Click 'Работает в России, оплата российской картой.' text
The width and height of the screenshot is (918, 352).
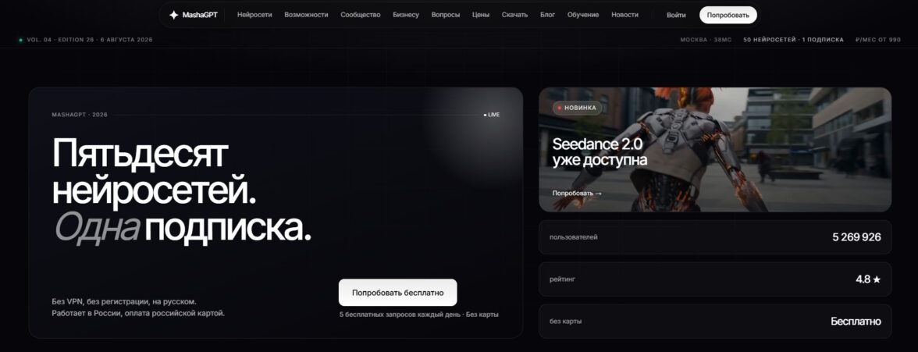click(138, 313)
